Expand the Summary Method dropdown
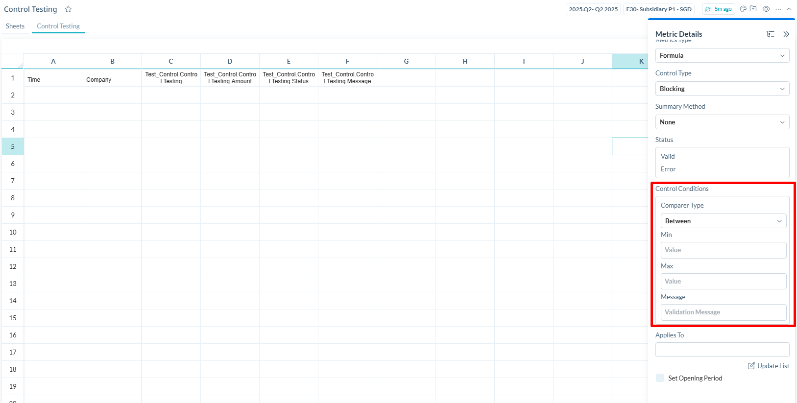797x403 pixels. 722,122
